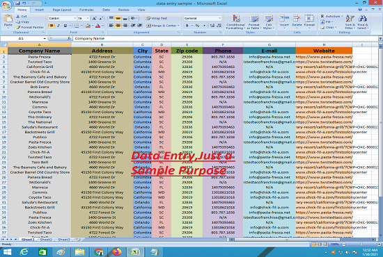Customize Quick Access Toolbar dropdown
This screenshot has height=257, width=383.
click(x=45, y=3)
